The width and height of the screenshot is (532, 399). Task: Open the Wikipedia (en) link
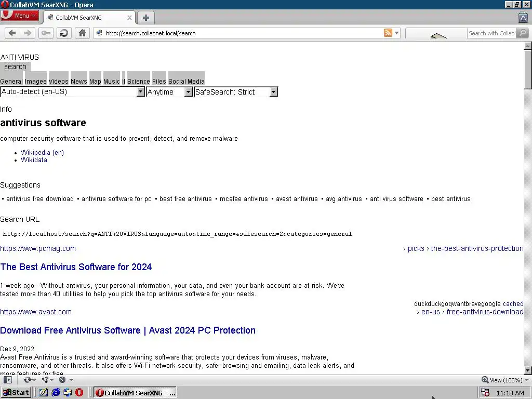[x=42, y=152]
